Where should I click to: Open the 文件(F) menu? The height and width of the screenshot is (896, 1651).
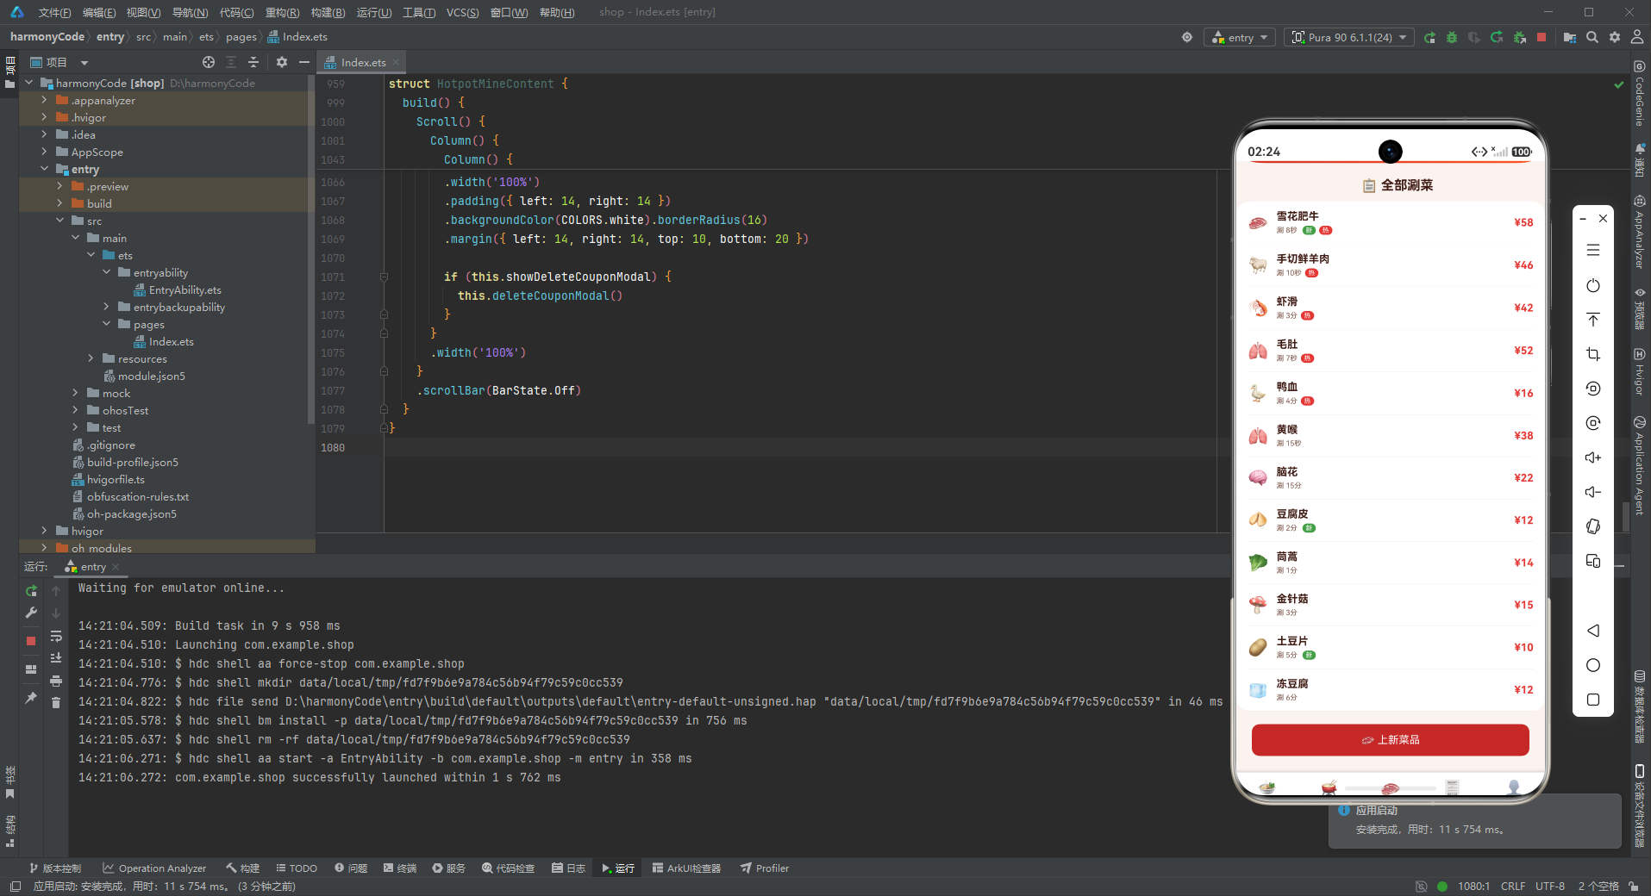coord(54,12)
